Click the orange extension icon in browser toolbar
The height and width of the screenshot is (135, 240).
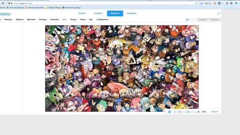214,3
